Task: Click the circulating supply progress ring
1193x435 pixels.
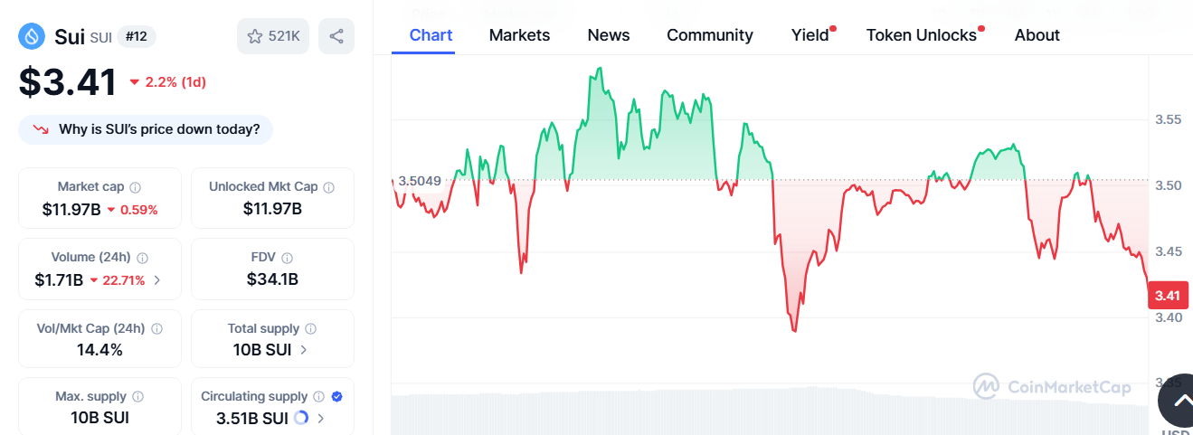Action: tap(301, 418)
